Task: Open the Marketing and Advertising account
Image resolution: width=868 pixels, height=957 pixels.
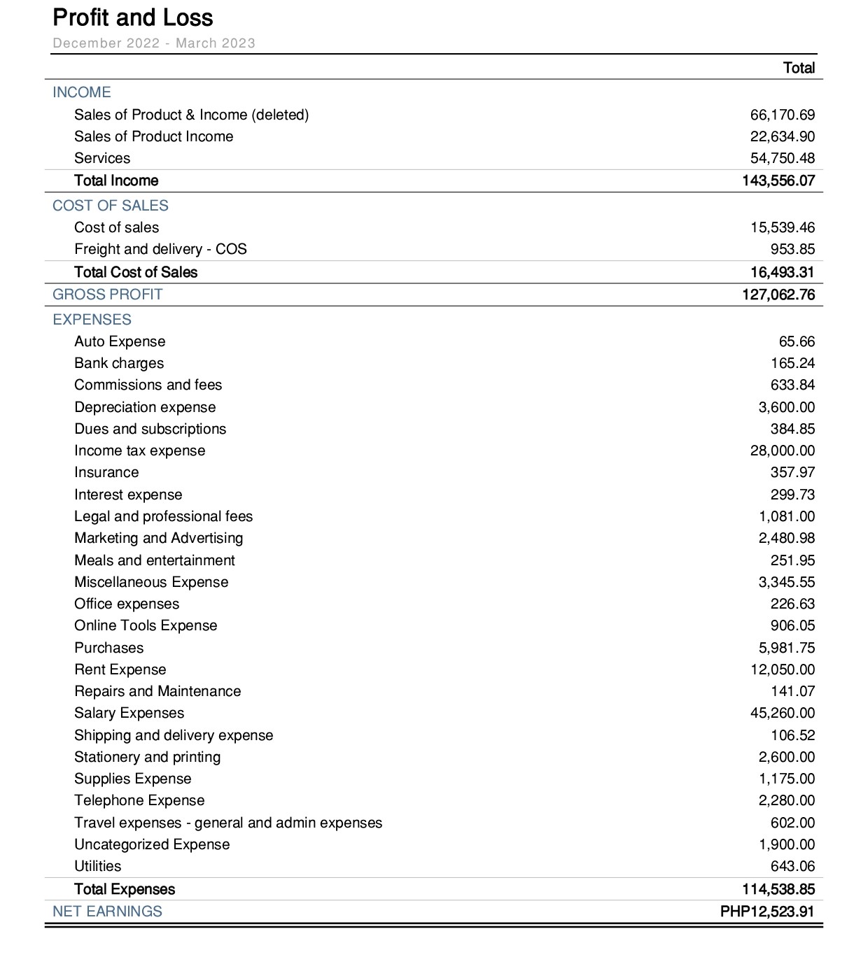Action: point(159,538)
